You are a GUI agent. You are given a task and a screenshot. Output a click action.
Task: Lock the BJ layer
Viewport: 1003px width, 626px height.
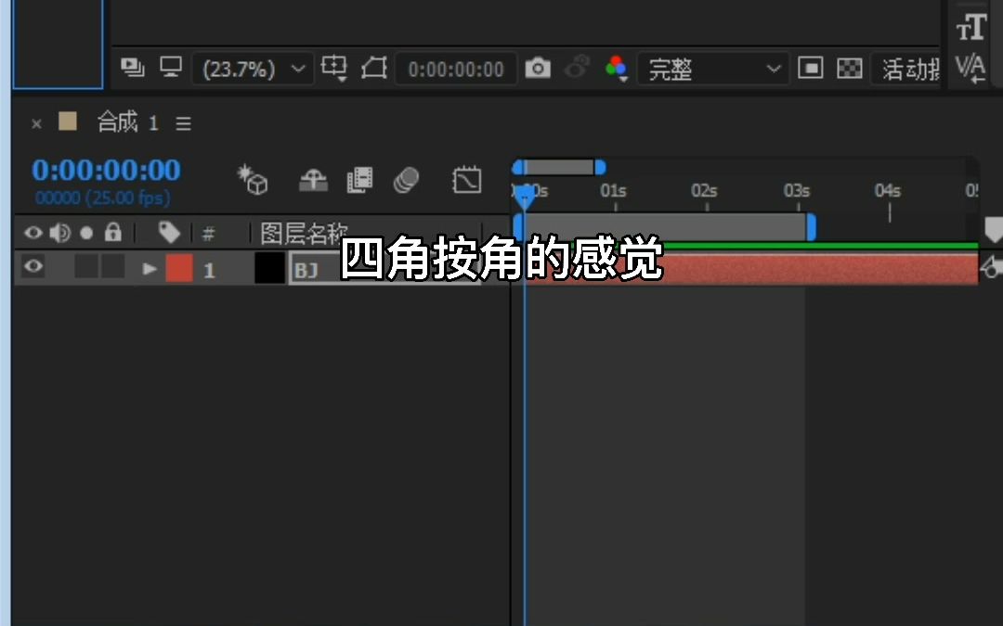(x=112, y=268)
